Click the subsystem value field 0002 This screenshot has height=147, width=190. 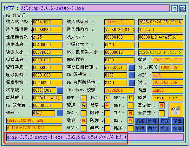pyautogui.click(x=37, y=90)
